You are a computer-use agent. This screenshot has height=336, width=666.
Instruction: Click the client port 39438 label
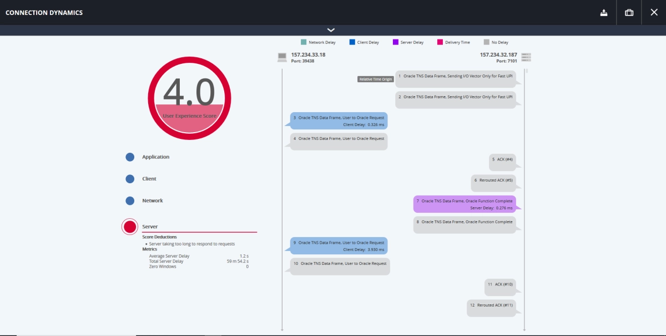pos(302,61)
